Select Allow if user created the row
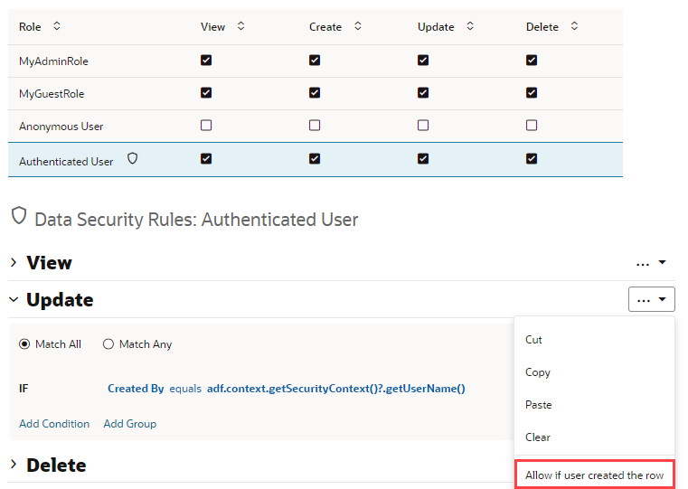688x489 pixels. pyautogui.click(x=594, y=475)
